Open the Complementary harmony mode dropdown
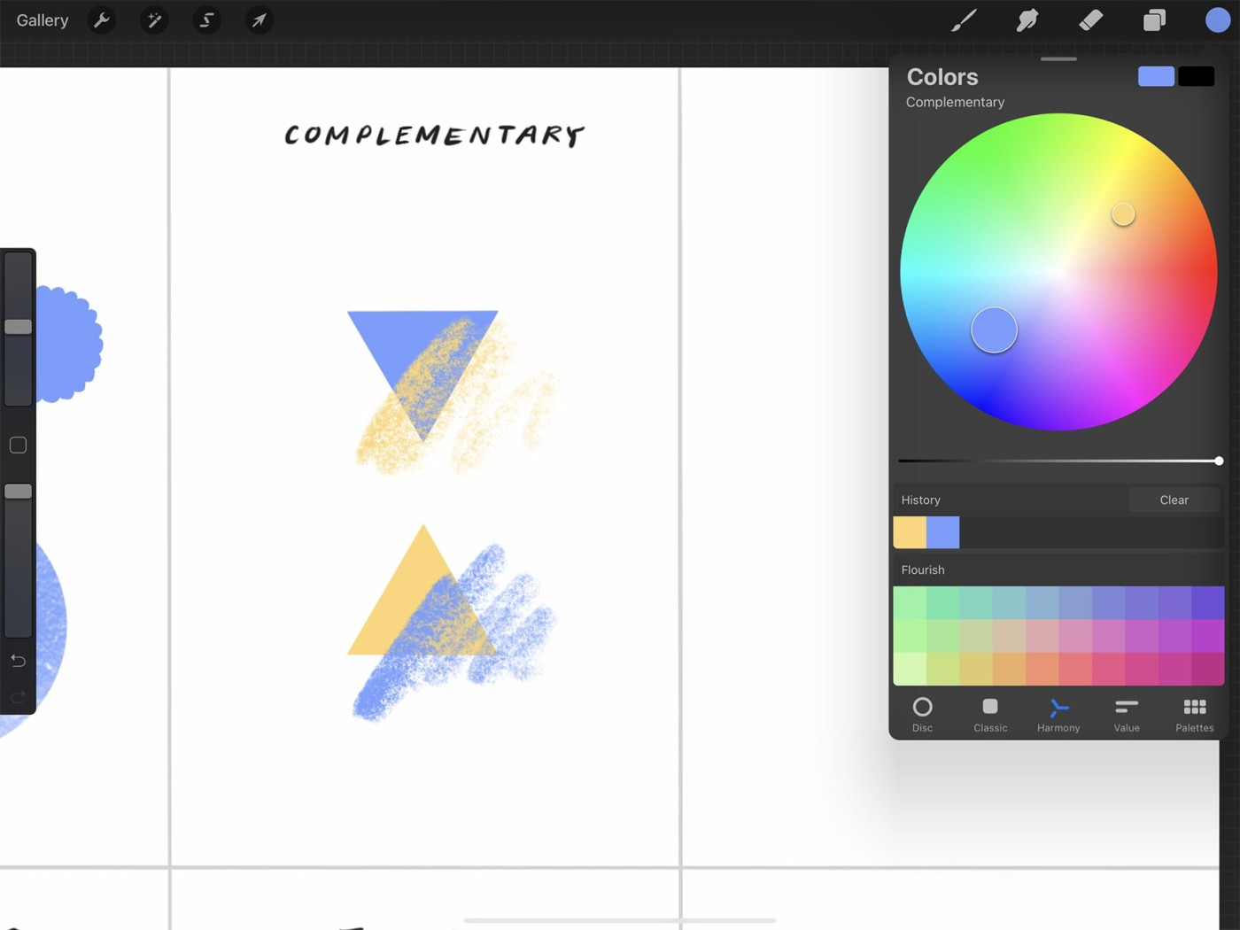 (955, 103)
